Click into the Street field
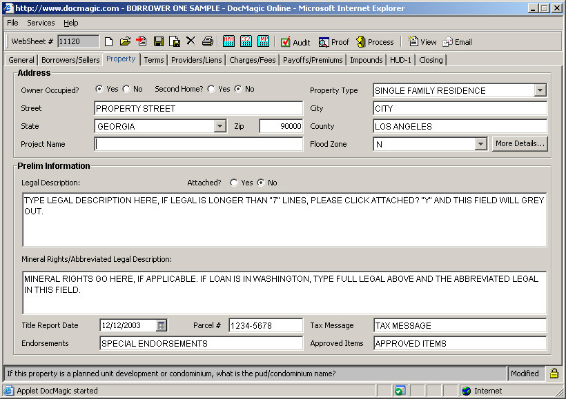The image size is (566, 399). pyautogui.click(x=199, y=108)
